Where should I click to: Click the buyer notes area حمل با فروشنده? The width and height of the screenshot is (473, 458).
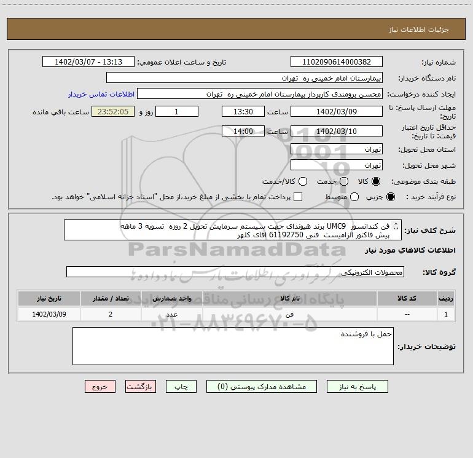[233, 346]
